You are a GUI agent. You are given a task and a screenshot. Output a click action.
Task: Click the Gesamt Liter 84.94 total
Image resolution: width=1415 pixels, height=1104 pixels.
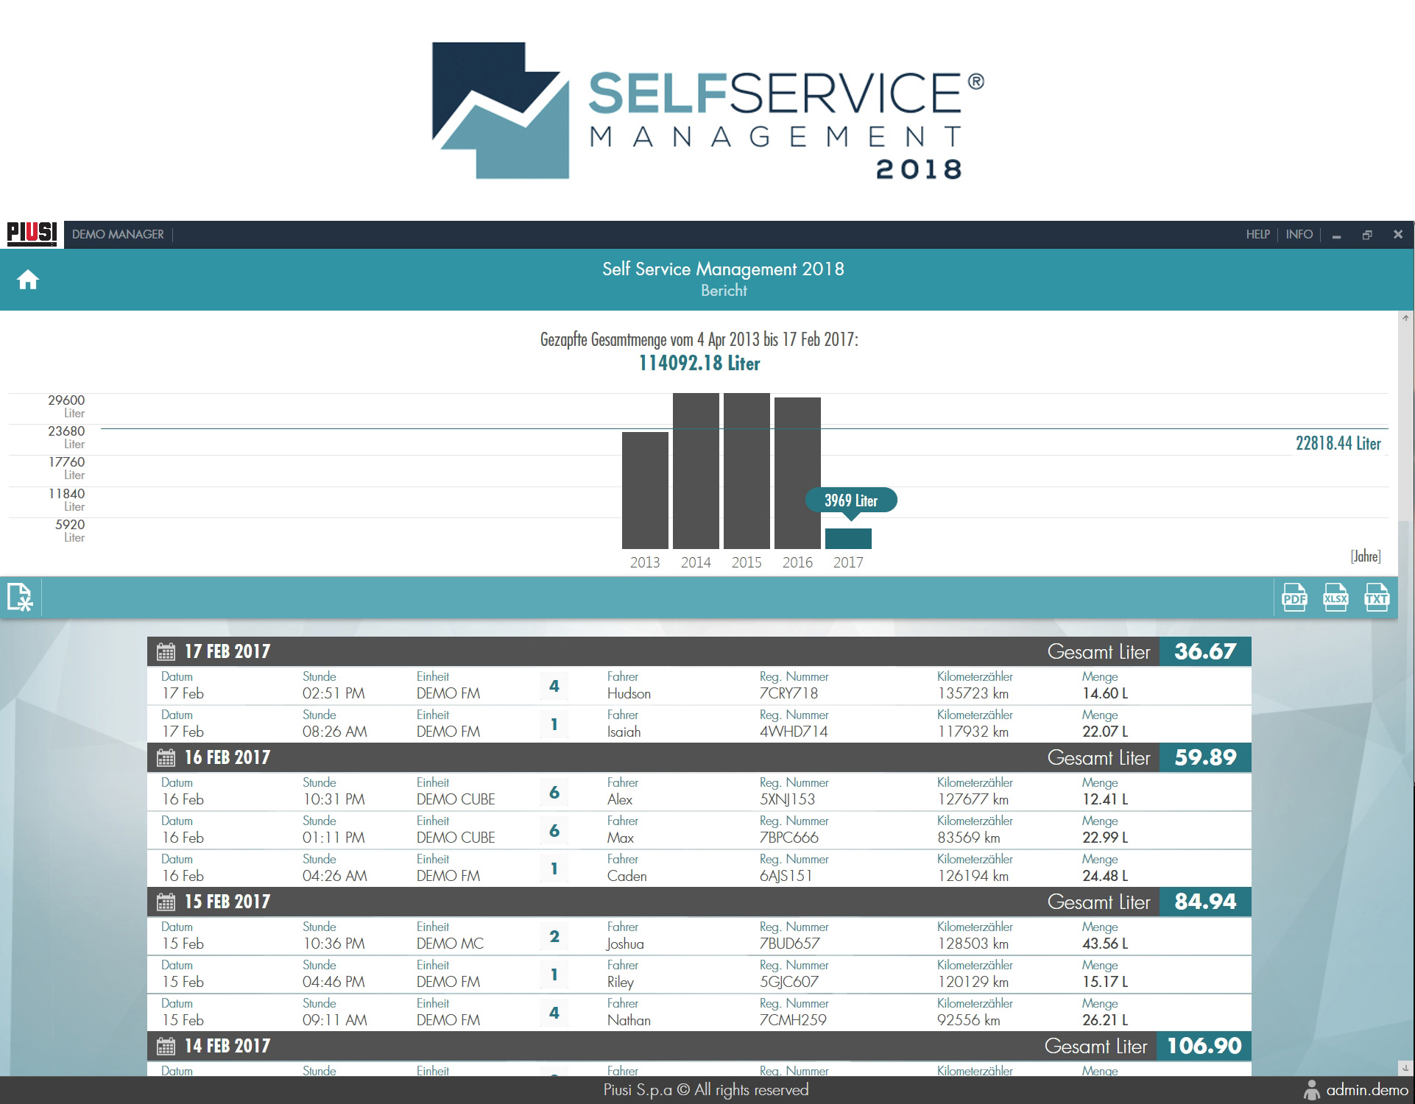(1205, 902)
